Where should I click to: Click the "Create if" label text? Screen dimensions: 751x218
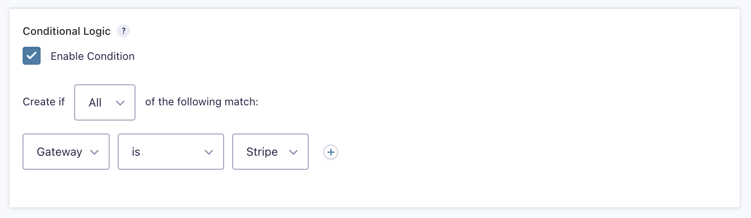(x=44, y=102)
